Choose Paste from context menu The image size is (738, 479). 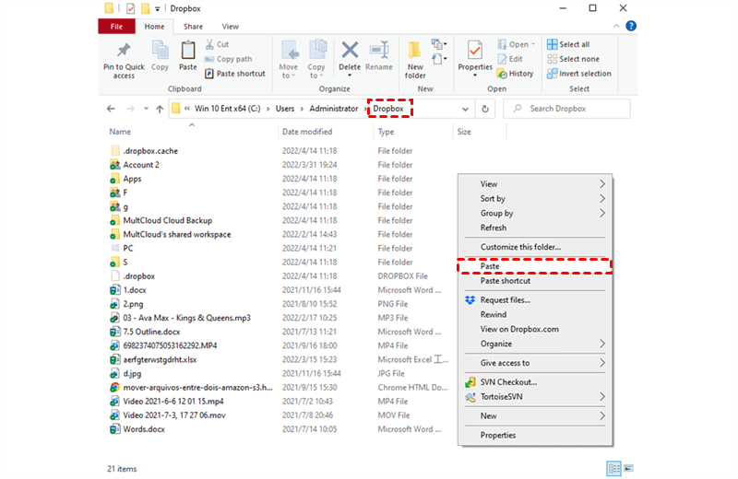pyautogui.click(x=535, y=266)
